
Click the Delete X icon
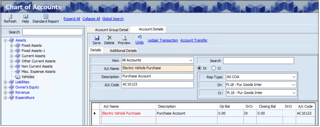coord(109,38)
